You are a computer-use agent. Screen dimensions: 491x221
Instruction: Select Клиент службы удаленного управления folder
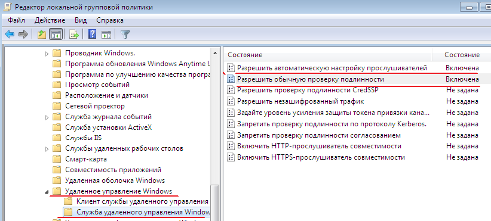tap(143, 201)
